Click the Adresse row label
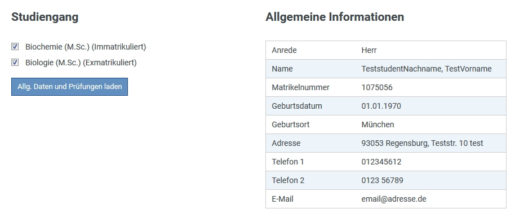 (286, 143)
